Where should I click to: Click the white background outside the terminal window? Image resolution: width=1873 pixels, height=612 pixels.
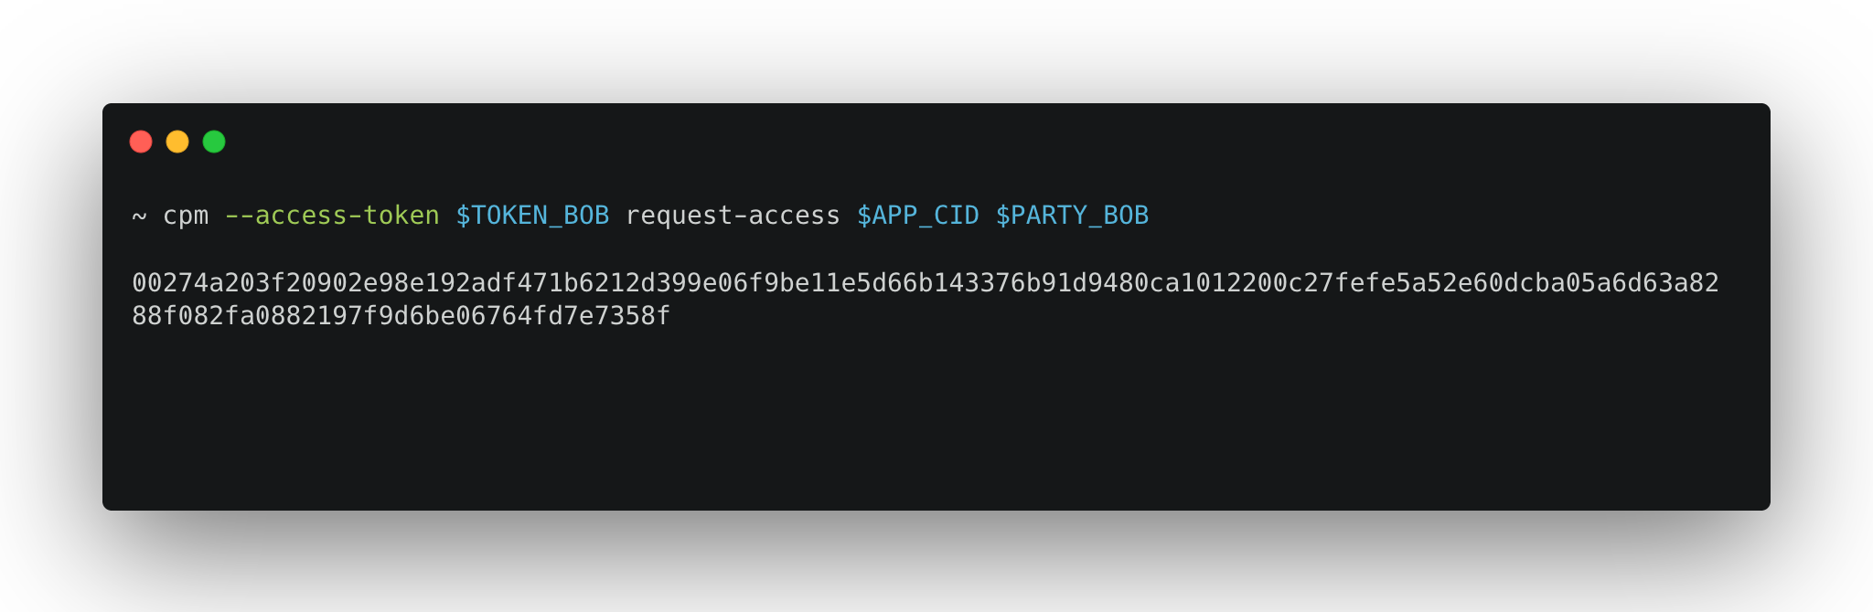915,46
